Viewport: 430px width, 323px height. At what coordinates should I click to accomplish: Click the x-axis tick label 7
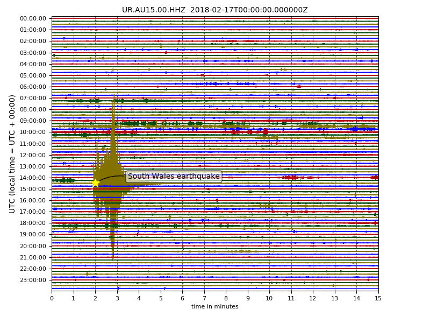(x=204, y=299)
